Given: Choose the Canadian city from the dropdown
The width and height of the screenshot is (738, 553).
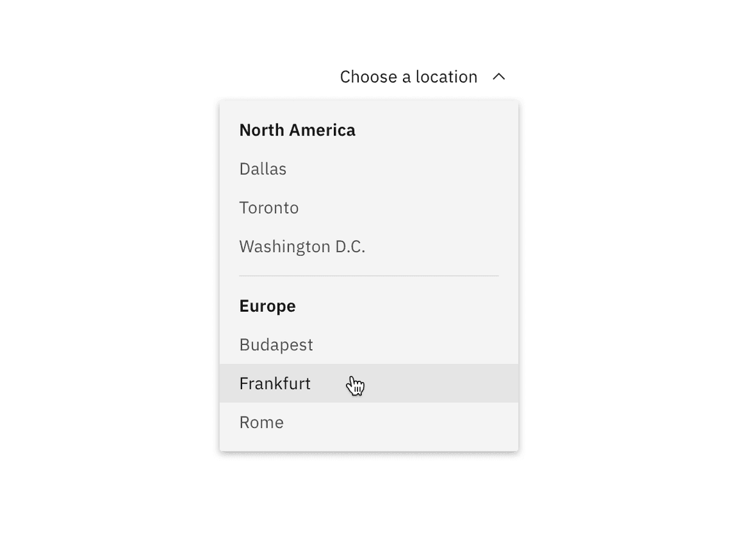Looking at the screenshot, I should (268, 207).
